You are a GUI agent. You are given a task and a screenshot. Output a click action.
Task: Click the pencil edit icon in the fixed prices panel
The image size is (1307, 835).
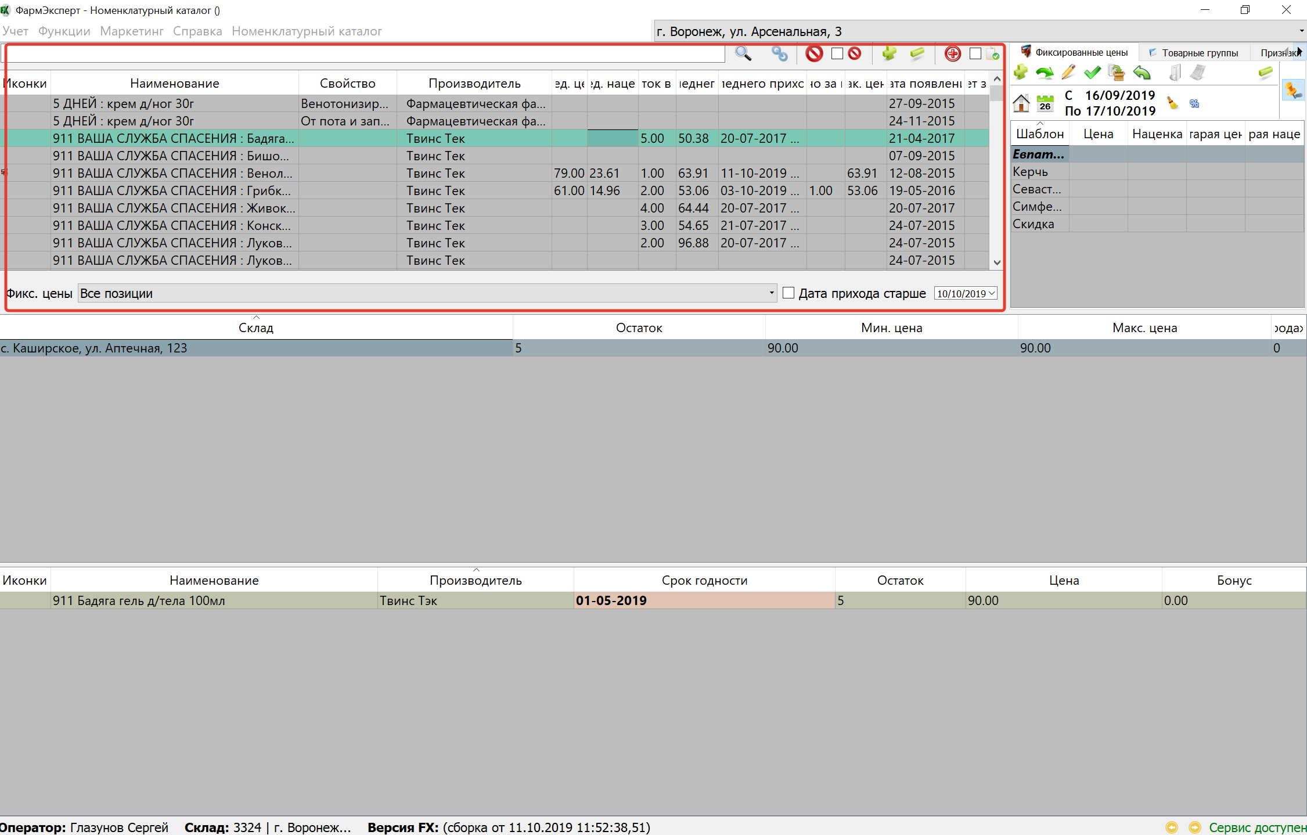pyautogui.click(x=1068, y=73)
